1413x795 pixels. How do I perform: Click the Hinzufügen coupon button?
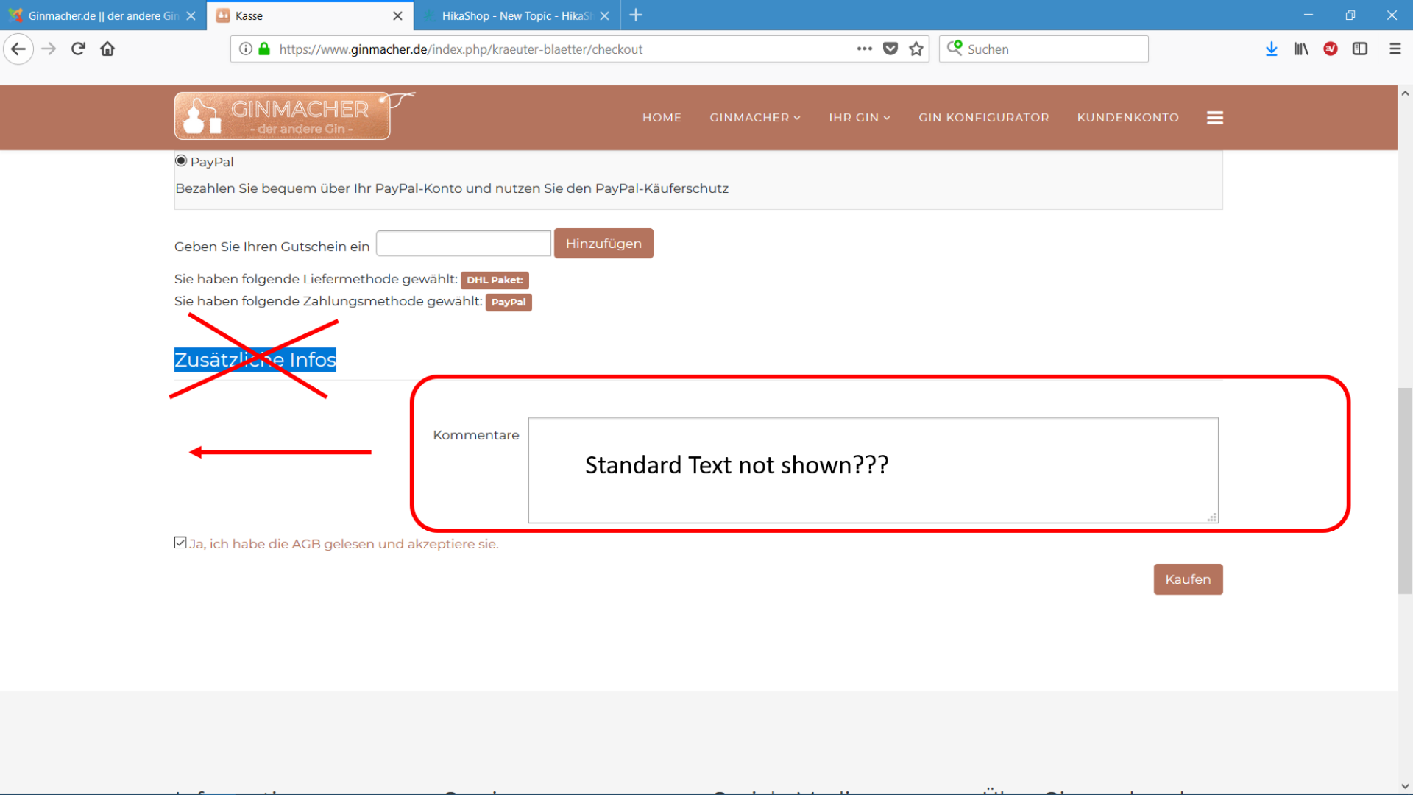pos(603,244)
